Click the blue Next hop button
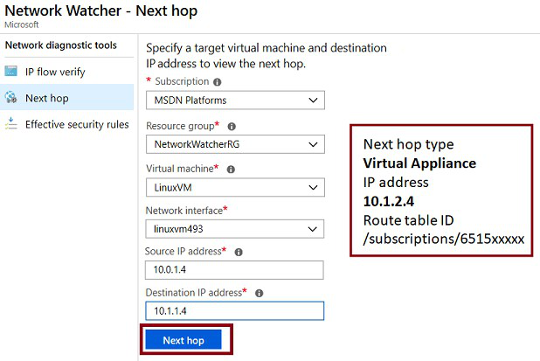This screenshot has height=361, width=540. coord(183,340)
